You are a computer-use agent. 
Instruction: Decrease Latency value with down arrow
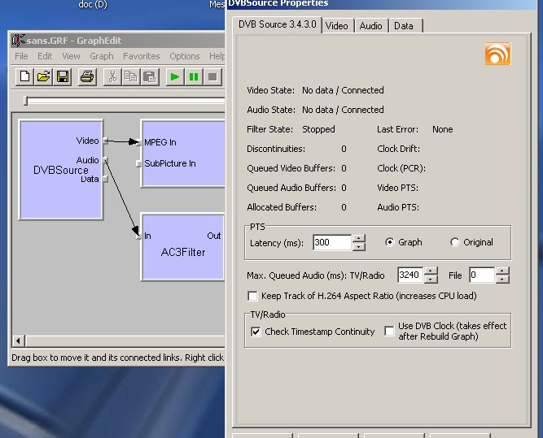point(359,247)
